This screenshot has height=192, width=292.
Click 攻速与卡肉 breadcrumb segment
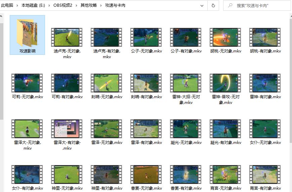click(115, 5)
